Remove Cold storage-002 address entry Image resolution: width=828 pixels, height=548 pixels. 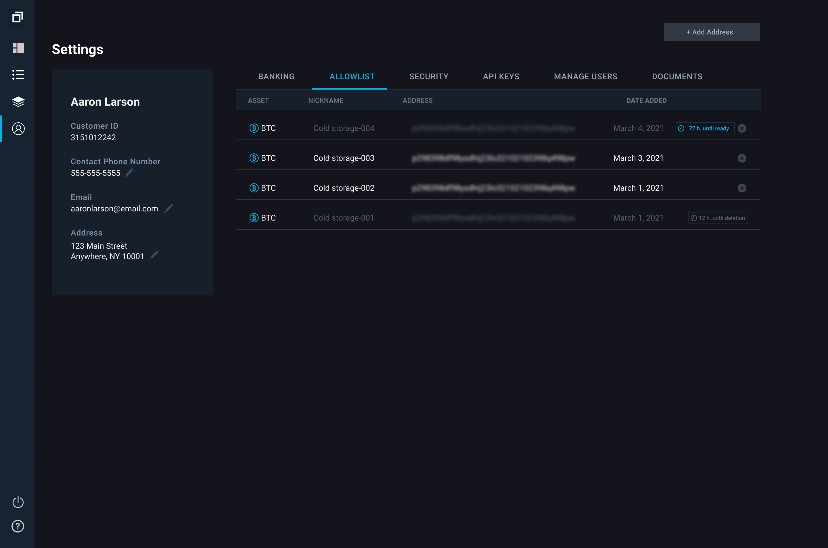741,188
